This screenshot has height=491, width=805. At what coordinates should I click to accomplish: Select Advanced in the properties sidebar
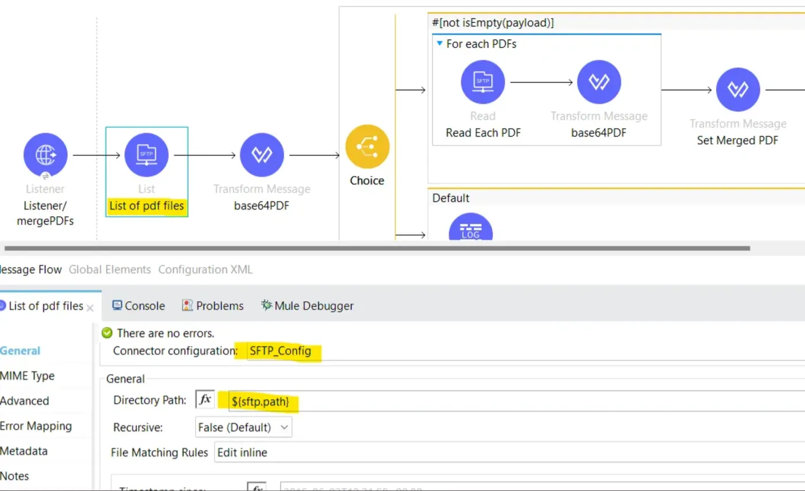(x=24, y=401)
